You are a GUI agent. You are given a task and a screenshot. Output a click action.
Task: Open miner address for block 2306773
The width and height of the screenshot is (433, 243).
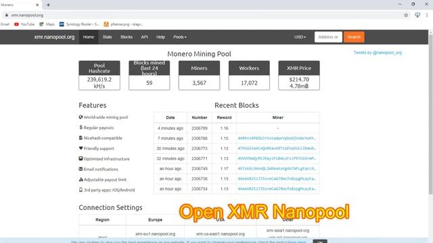click(277, 148)
